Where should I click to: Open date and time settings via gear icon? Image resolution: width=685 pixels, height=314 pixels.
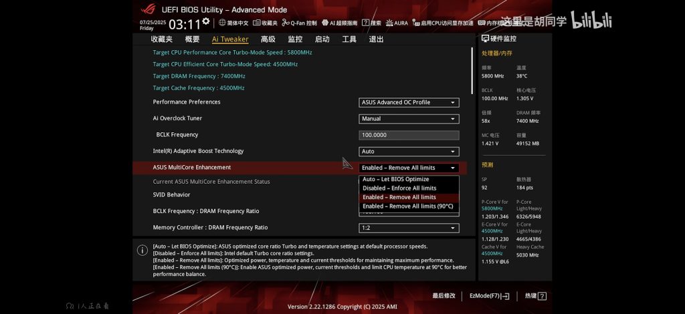[x=206, y=21]
